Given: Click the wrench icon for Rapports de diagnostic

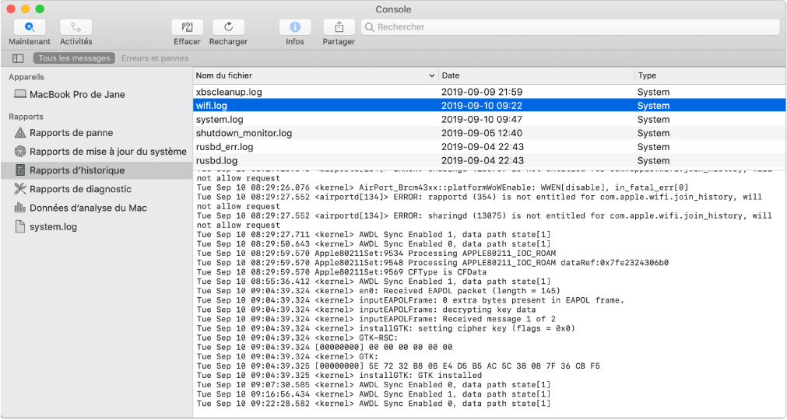Looking at the screenshot, I should [20, 189].
